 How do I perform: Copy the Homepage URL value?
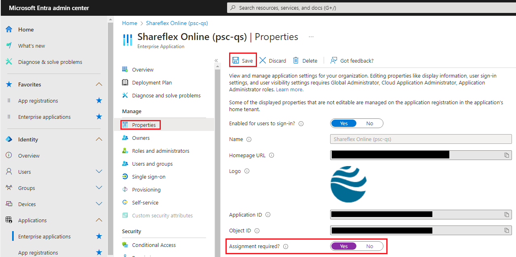coord(506,155)
